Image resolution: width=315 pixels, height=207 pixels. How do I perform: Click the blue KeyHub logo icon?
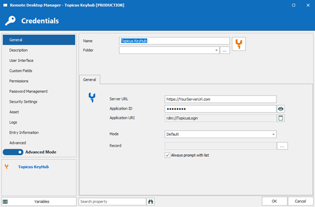[x=92, y=98]
